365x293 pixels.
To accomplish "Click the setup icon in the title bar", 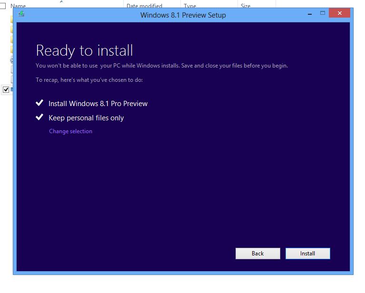I will (x=21, y=14).
